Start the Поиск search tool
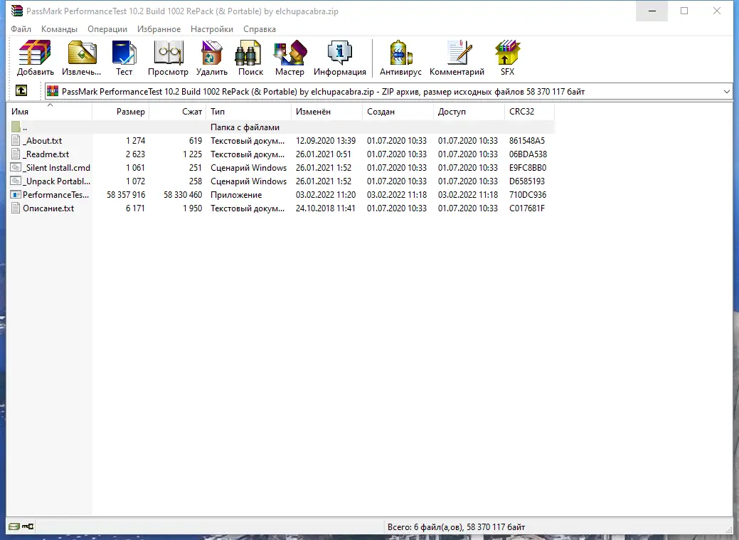 click(249, 57)
